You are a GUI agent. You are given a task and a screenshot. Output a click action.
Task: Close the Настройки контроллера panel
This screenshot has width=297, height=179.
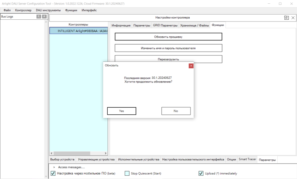293,17
